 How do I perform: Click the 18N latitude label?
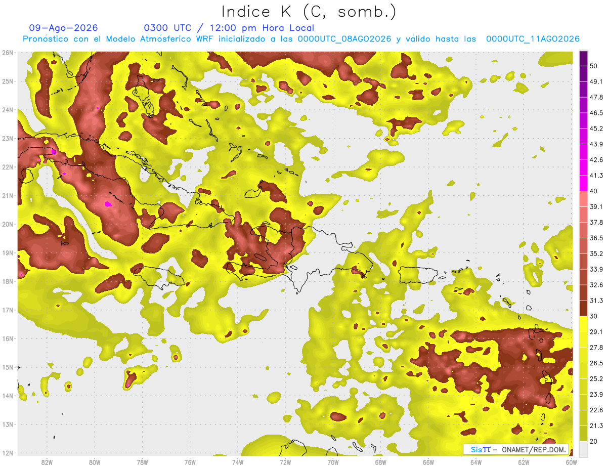point(8,281)
